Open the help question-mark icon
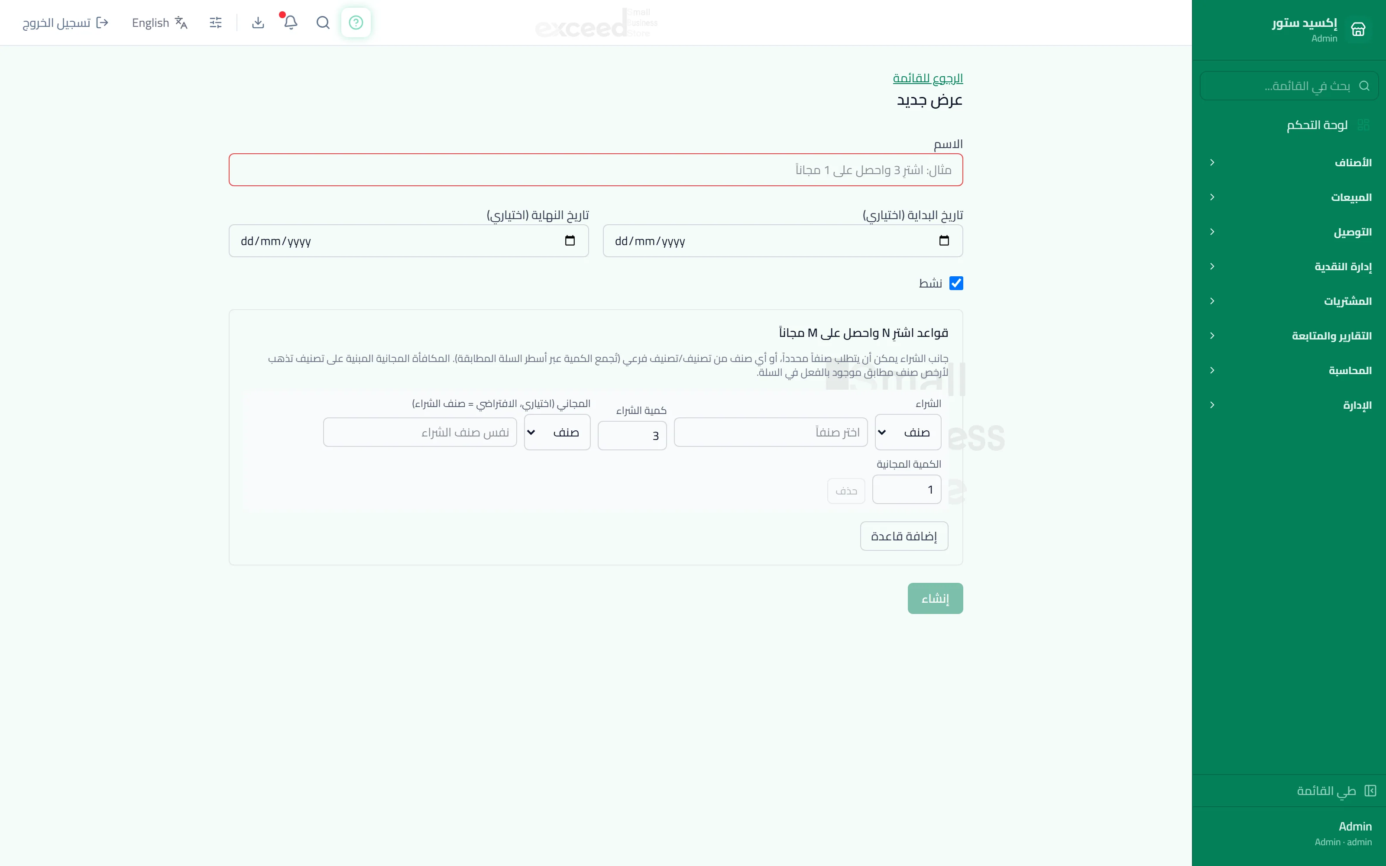The width and height of the screenshot is (1386, 866). click(x=356, y=23)
